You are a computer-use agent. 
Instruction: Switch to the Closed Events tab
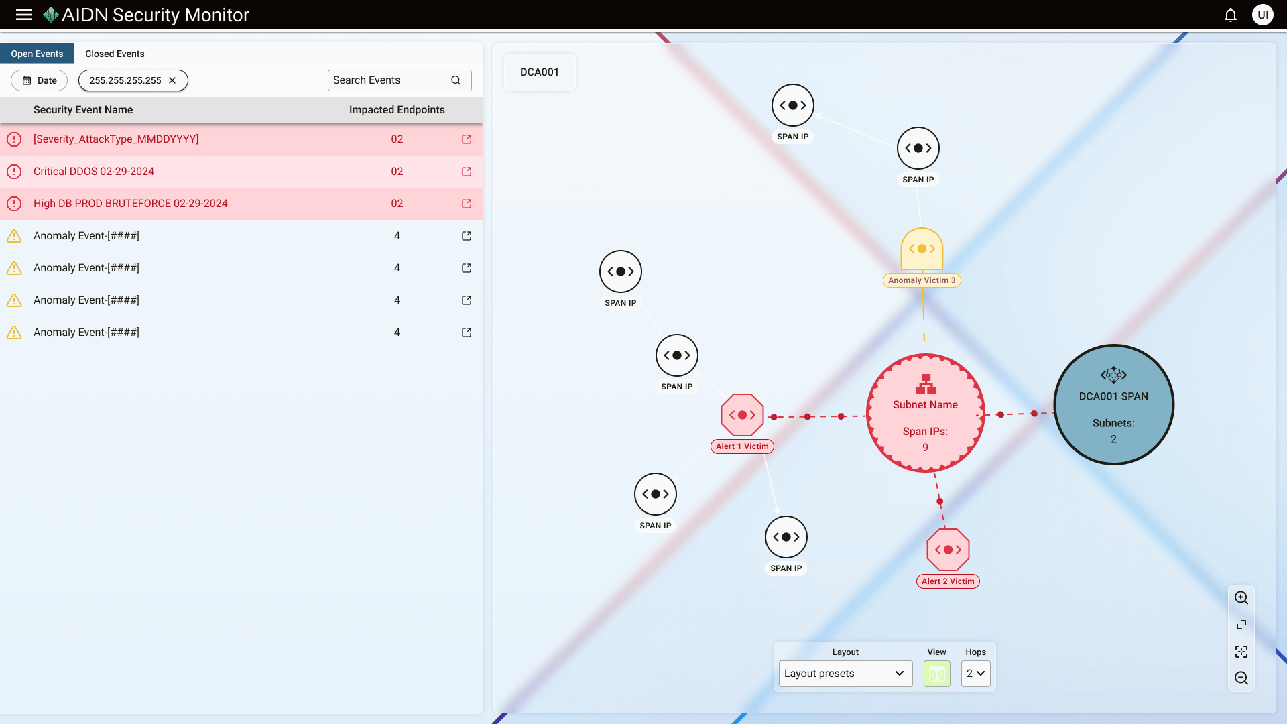115,54
